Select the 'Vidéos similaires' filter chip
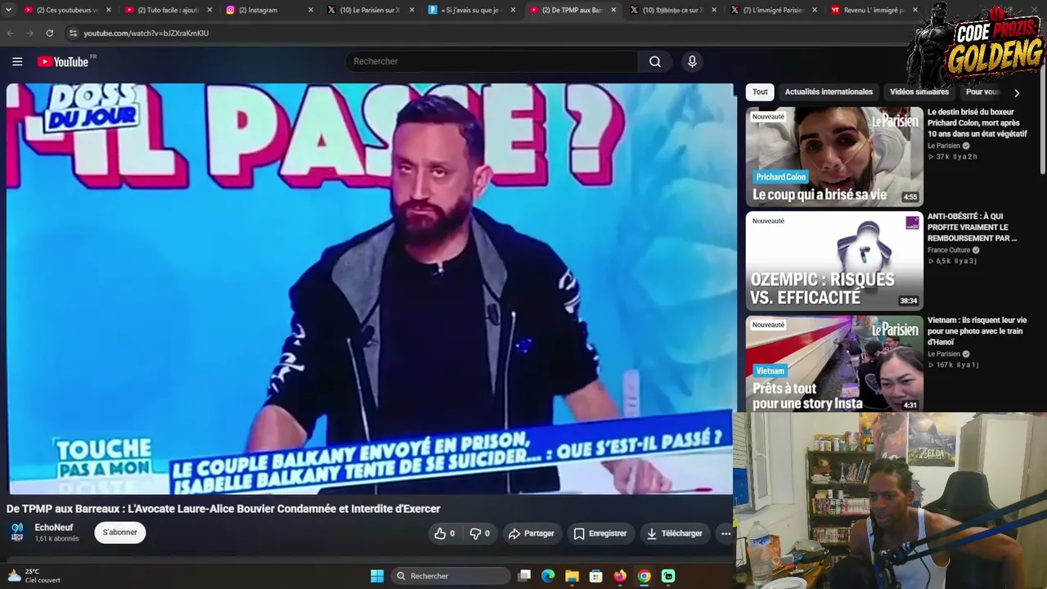 click(x=919, y=92)
